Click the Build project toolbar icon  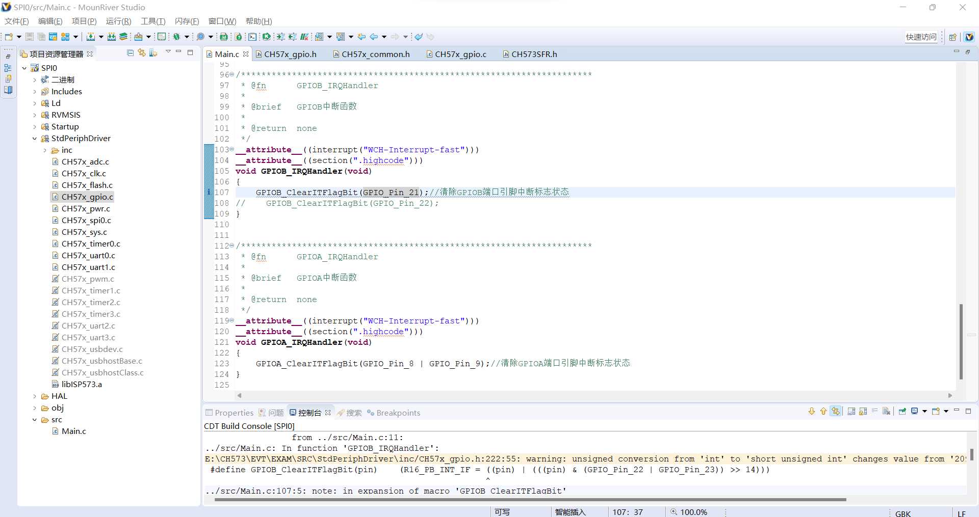coord(91,37)
